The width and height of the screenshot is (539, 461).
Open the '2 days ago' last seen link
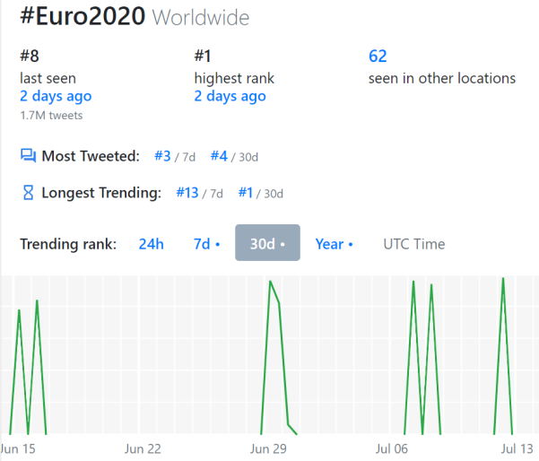(56, 96)
